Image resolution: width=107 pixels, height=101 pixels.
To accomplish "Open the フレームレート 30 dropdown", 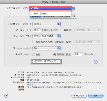I will [x=47, y=48].
